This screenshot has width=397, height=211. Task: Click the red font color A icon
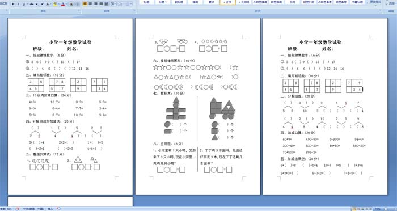tap(63, 4)
